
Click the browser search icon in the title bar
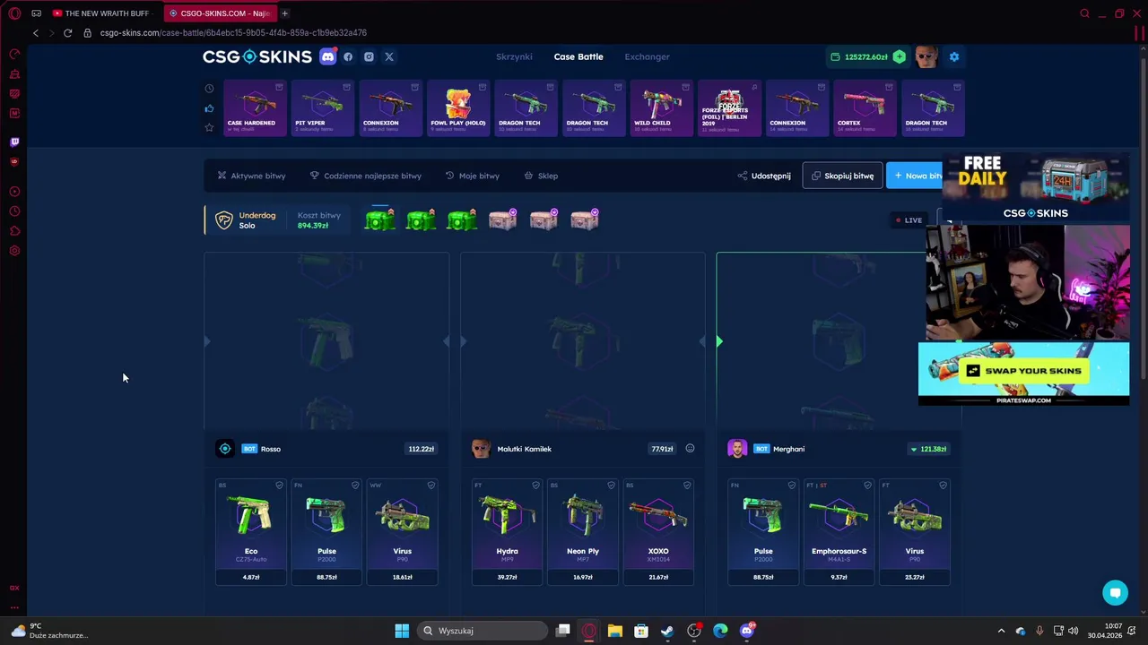tap(1084, 13)
